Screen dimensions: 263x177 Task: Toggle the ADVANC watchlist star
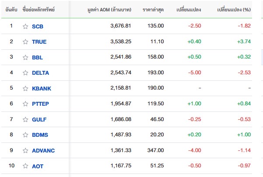point(25,150)
